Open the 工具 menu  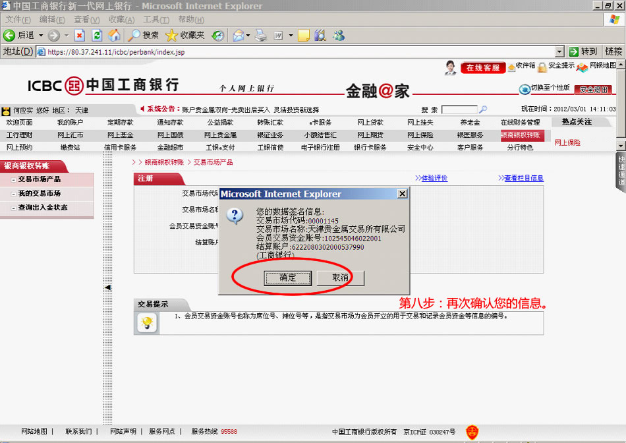pyautogui.click(x=156, y=20)
